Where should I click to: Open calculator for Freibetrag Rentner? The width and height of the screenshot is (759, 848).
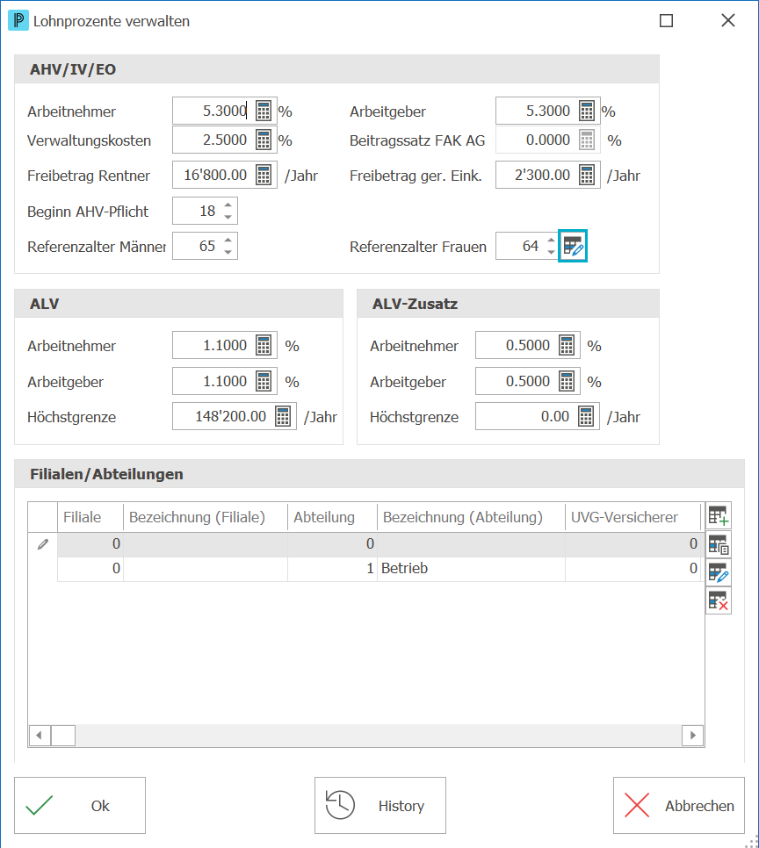264,176
